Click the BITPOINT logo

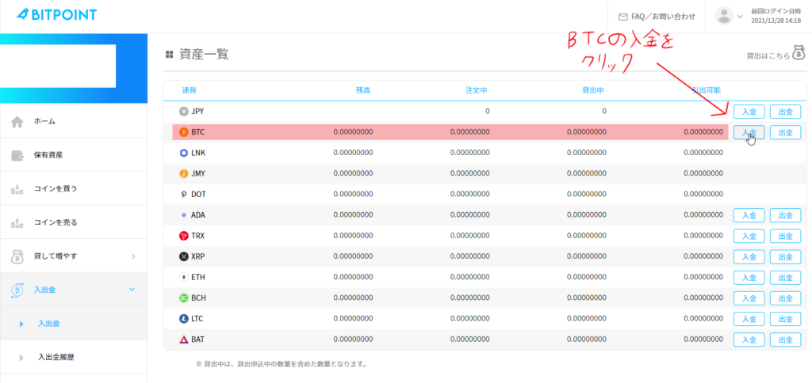[x=56, y=15]
